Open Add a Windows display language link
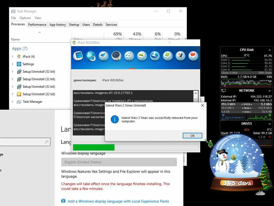Screen dimensions: 274x206 click(x=118, y=201)
